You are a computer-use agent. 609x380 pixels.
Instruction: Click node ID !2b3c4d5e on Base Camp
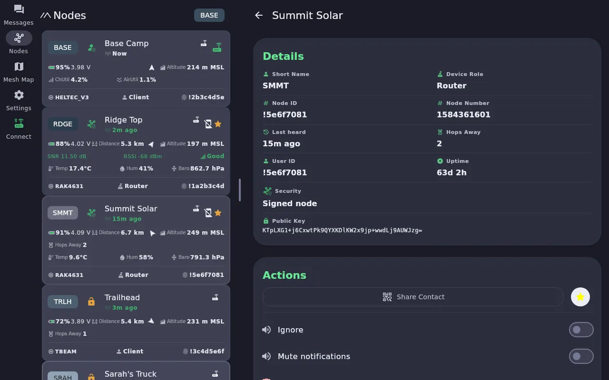tap(206, 97)
